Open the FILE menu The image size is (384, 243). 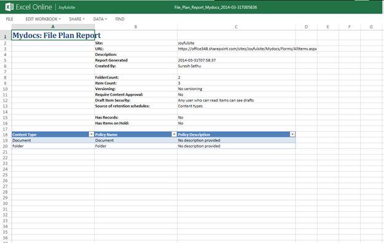click(10, 19)
